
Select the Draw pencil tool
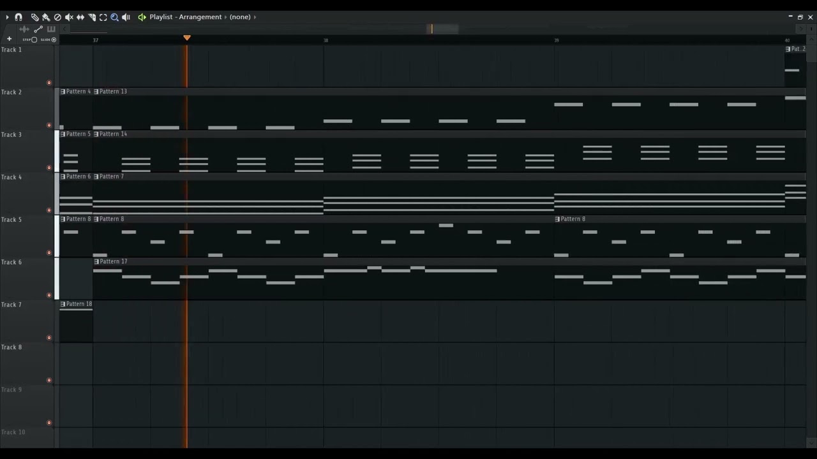coord(34,17)
